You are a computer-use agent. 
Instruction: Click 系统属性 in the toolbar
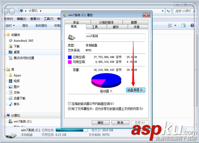click(41, 25)
